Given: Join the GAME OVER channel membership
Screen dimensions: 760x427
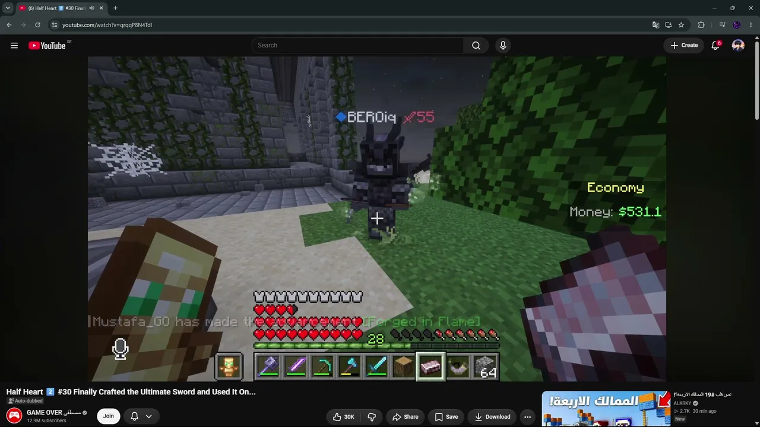Looking at the screenshot, I should coord(109,416).
